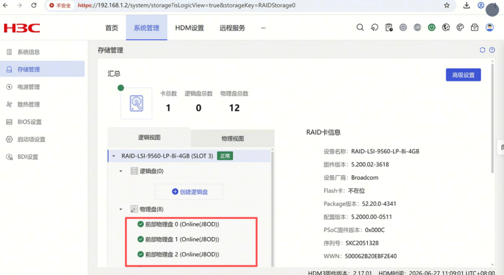Screen dimensions: 504x275
Task: Open 散热管理 in the sidebar
Action: (x=42, y=104)
